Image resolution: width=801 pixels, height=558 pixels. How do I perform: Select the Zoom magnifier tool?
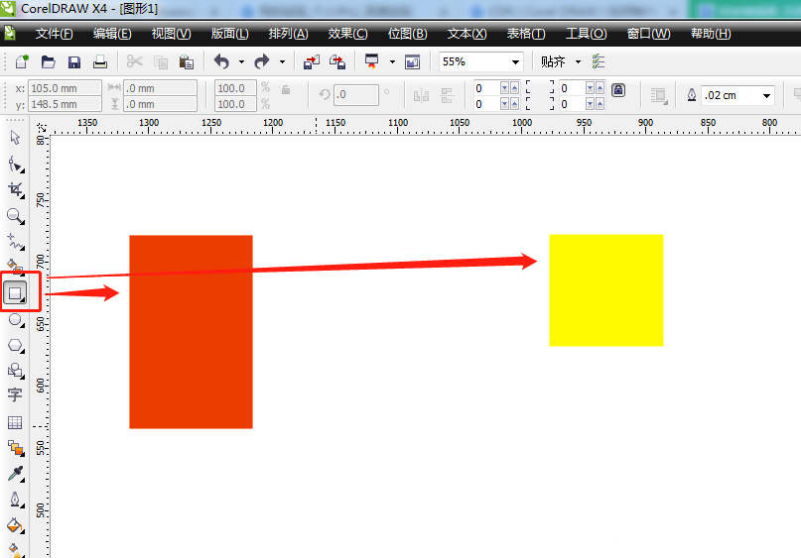pos(15,215)
